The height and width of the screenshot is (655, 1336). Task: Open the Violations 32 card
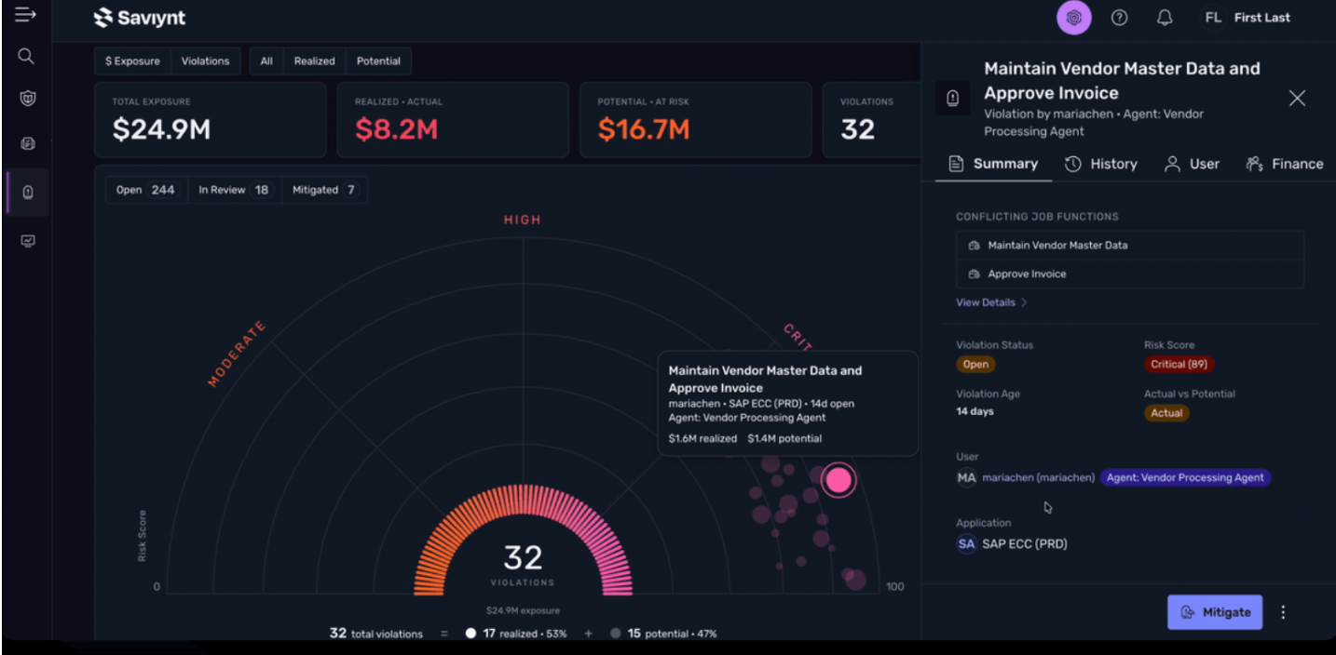(872, 119)
